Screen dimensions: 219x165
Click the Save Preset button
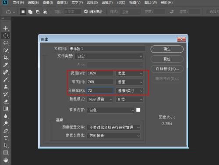point(167,69)
